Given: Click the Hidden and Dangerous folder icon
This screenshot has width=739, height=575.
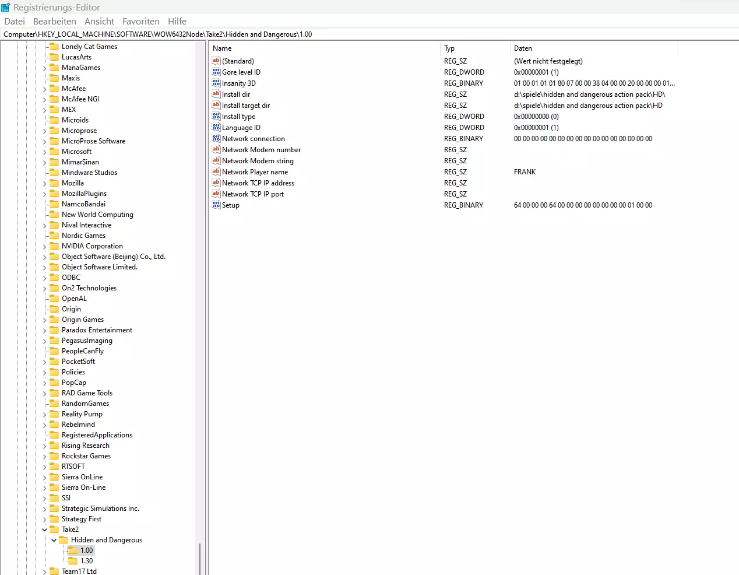Looking at the screenshot, I should click(64, 539).
